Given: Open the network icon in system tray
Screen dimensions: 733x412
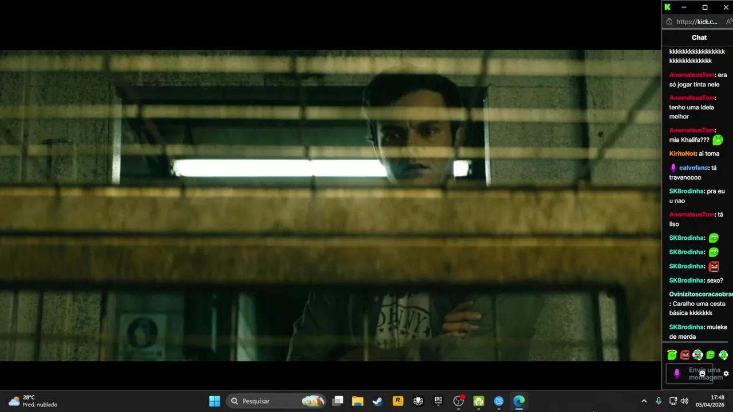Looking at the screenshot, I should (673, 401).
